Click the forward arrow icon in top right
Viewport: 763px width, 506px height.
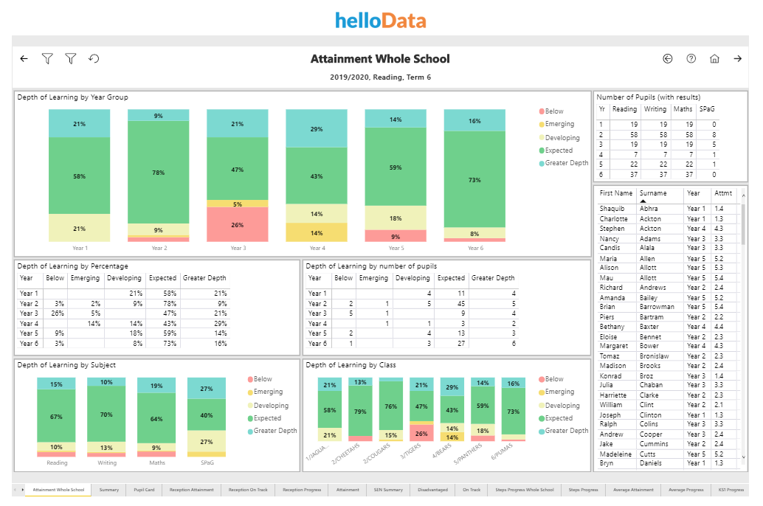pyautogui.click(x=738, y=58)
